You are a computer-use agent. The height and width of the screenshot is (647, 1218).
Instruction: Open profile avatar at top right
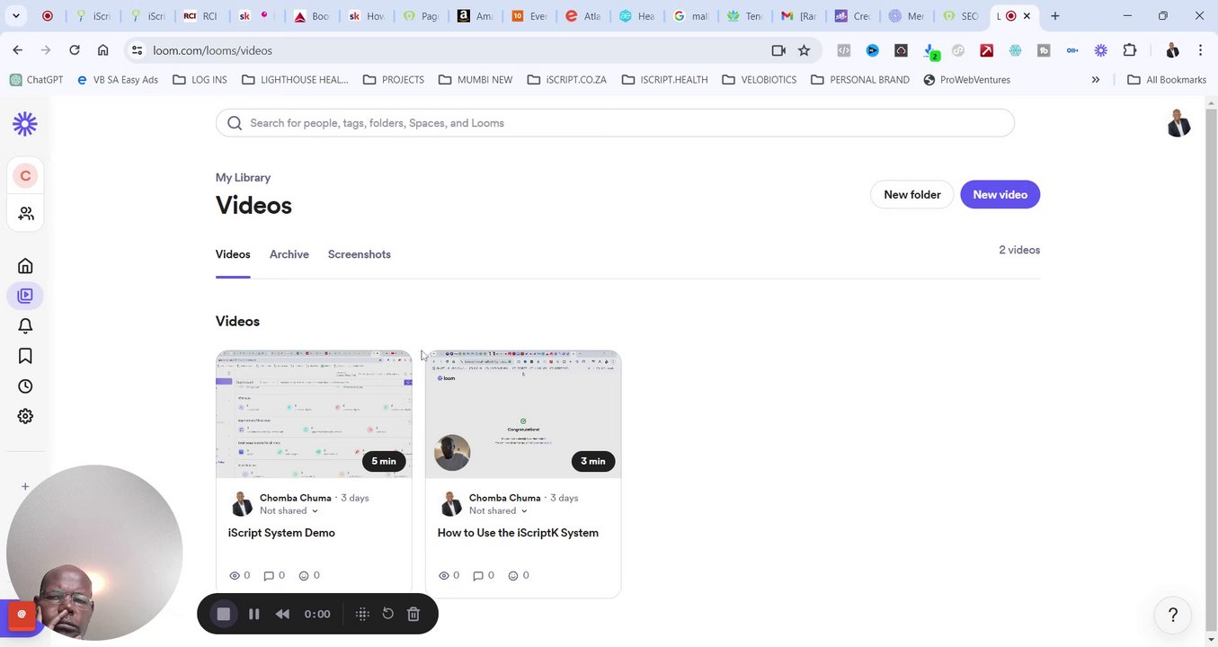tap(1178, 123)
